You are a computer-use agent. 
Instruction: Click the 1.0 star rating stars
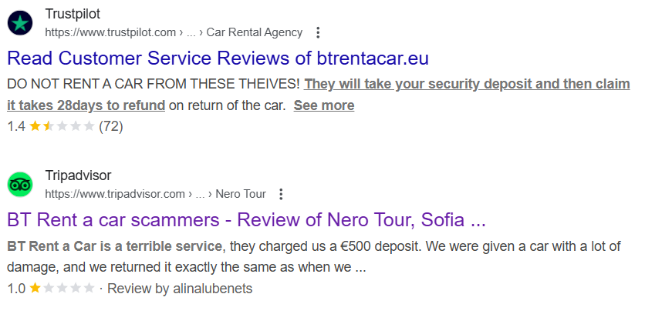click(62, 289)
